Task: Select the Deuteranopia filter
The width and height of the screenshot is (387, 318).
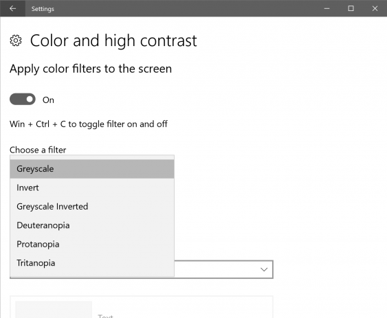Action: coord(92,225)
